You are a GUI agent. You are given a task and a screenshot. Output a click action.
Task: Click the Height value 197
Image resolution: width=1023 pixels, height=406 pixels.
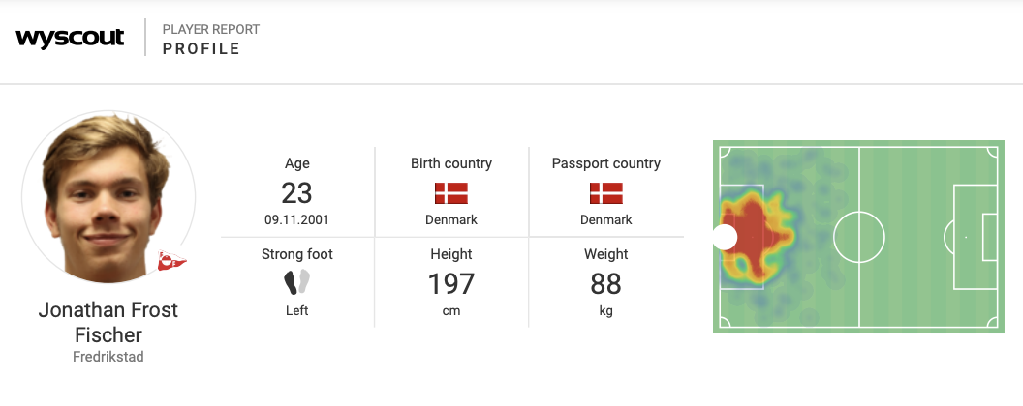[451, 284]
